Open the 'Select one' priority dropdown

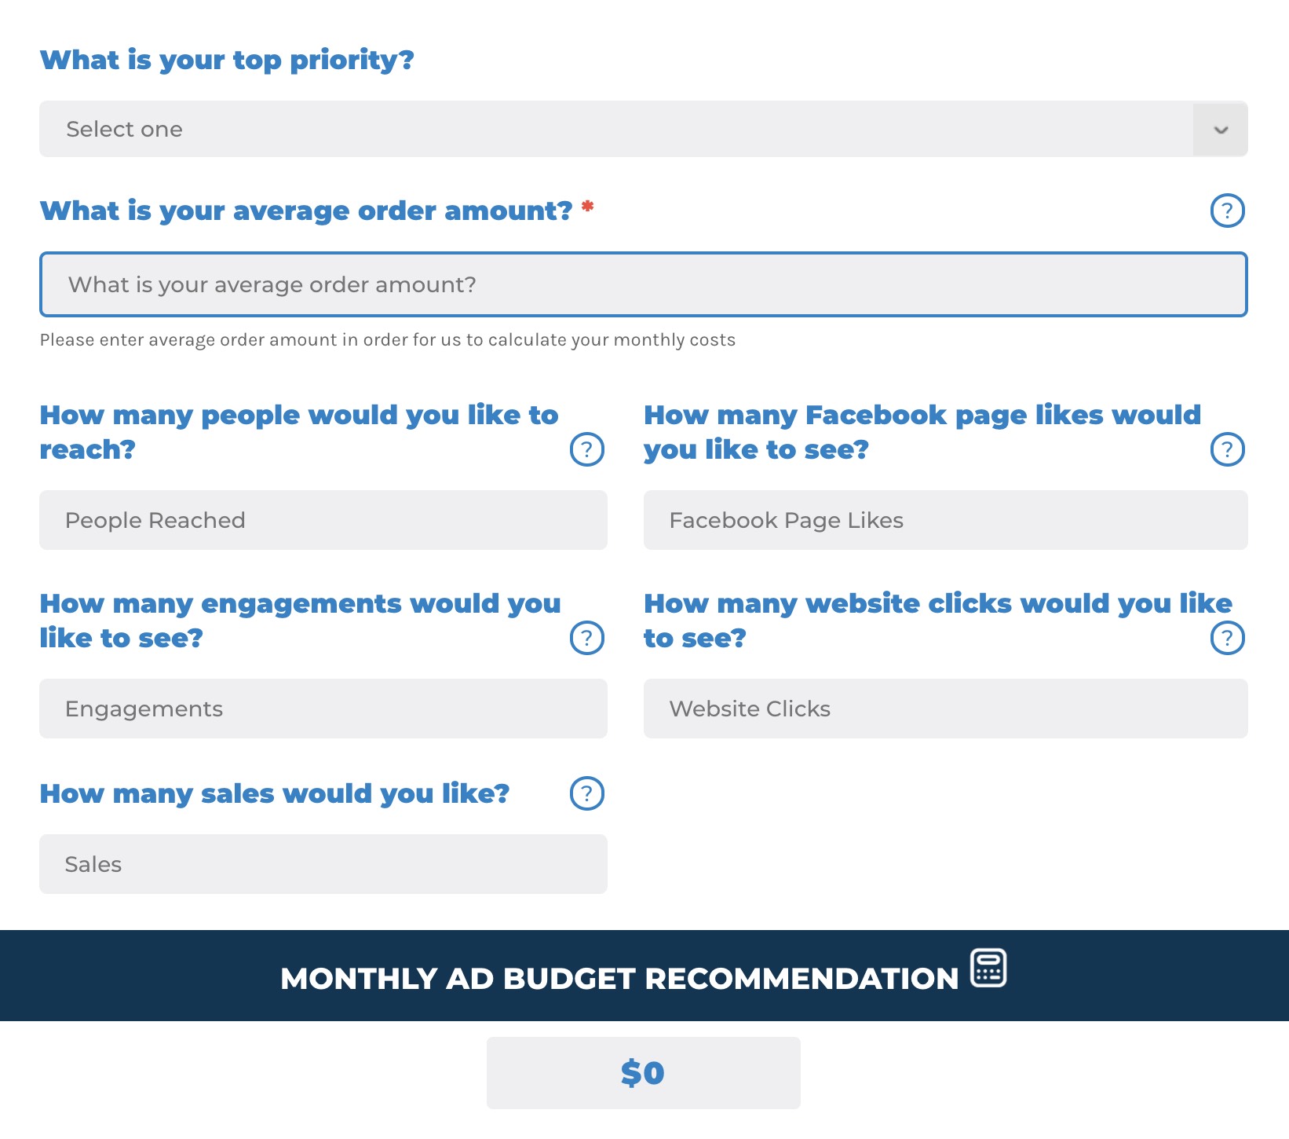coord(644,129)
